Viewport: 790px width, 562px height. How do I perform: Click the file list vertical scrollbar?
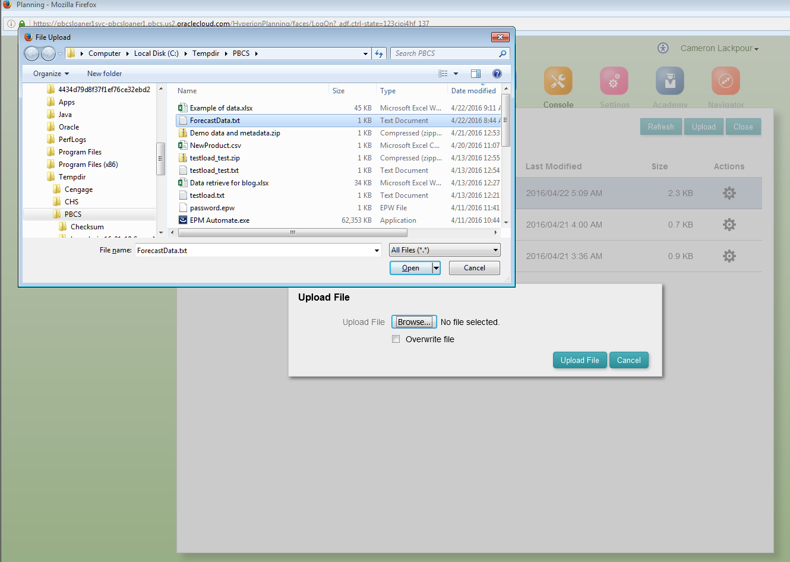(506, 121)
